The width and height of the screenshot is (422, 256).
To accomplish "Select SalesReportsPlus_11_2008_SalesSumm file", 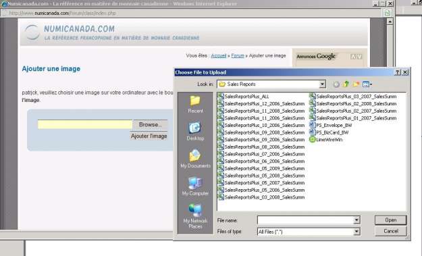I will click(261, 111).
